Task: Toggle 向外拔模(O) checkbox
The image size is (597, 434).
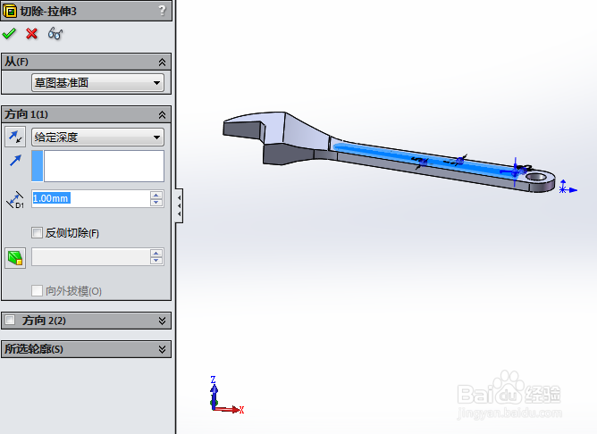Action: (x=37, y=291)
